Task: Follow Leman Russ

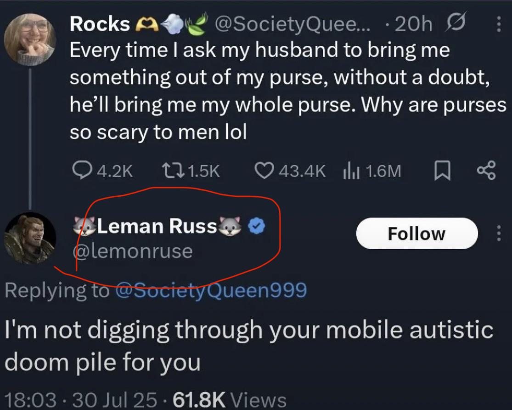Action: (416, 233)
